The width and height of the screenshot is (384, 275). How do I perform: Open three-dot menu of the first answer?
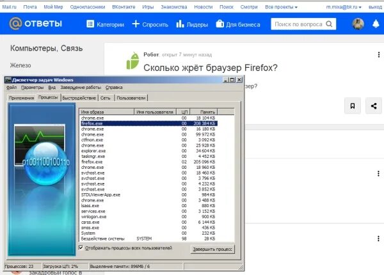pos(378,173)
